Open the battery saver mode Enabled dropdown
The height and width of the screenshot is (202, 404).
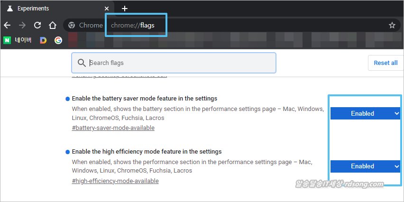click(x=365, y=113)
